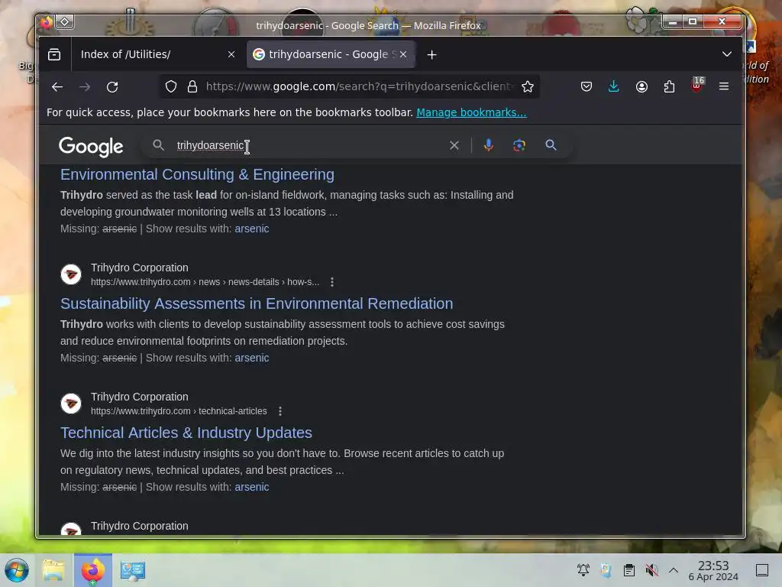Start Google voice search microphone
This screenshot has height=587, width=782.
[489, 145]
